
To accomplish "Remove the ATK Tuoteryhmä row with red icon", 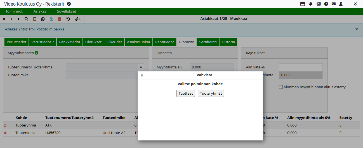I will pos(5,125).
